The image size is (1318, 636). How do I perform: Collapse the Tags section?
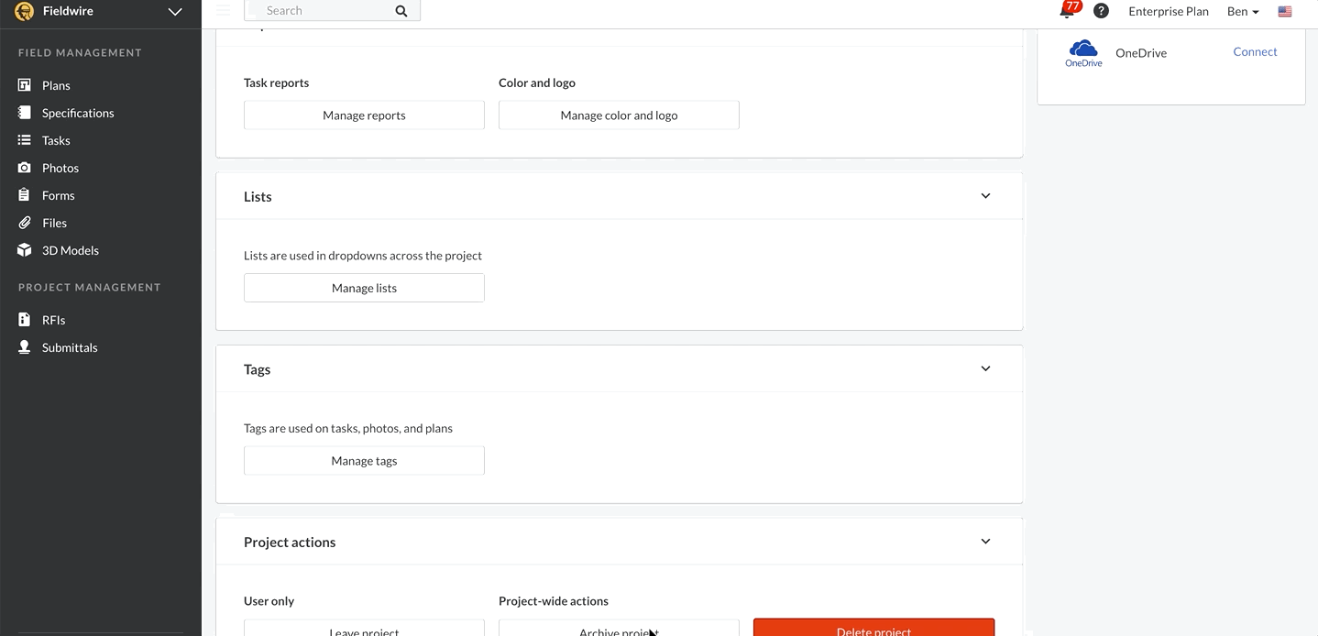click(985, 367)
